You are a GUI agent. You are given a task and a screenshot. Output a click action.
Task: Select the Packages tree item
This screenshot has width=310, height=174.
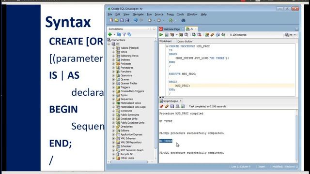(126, 64)
